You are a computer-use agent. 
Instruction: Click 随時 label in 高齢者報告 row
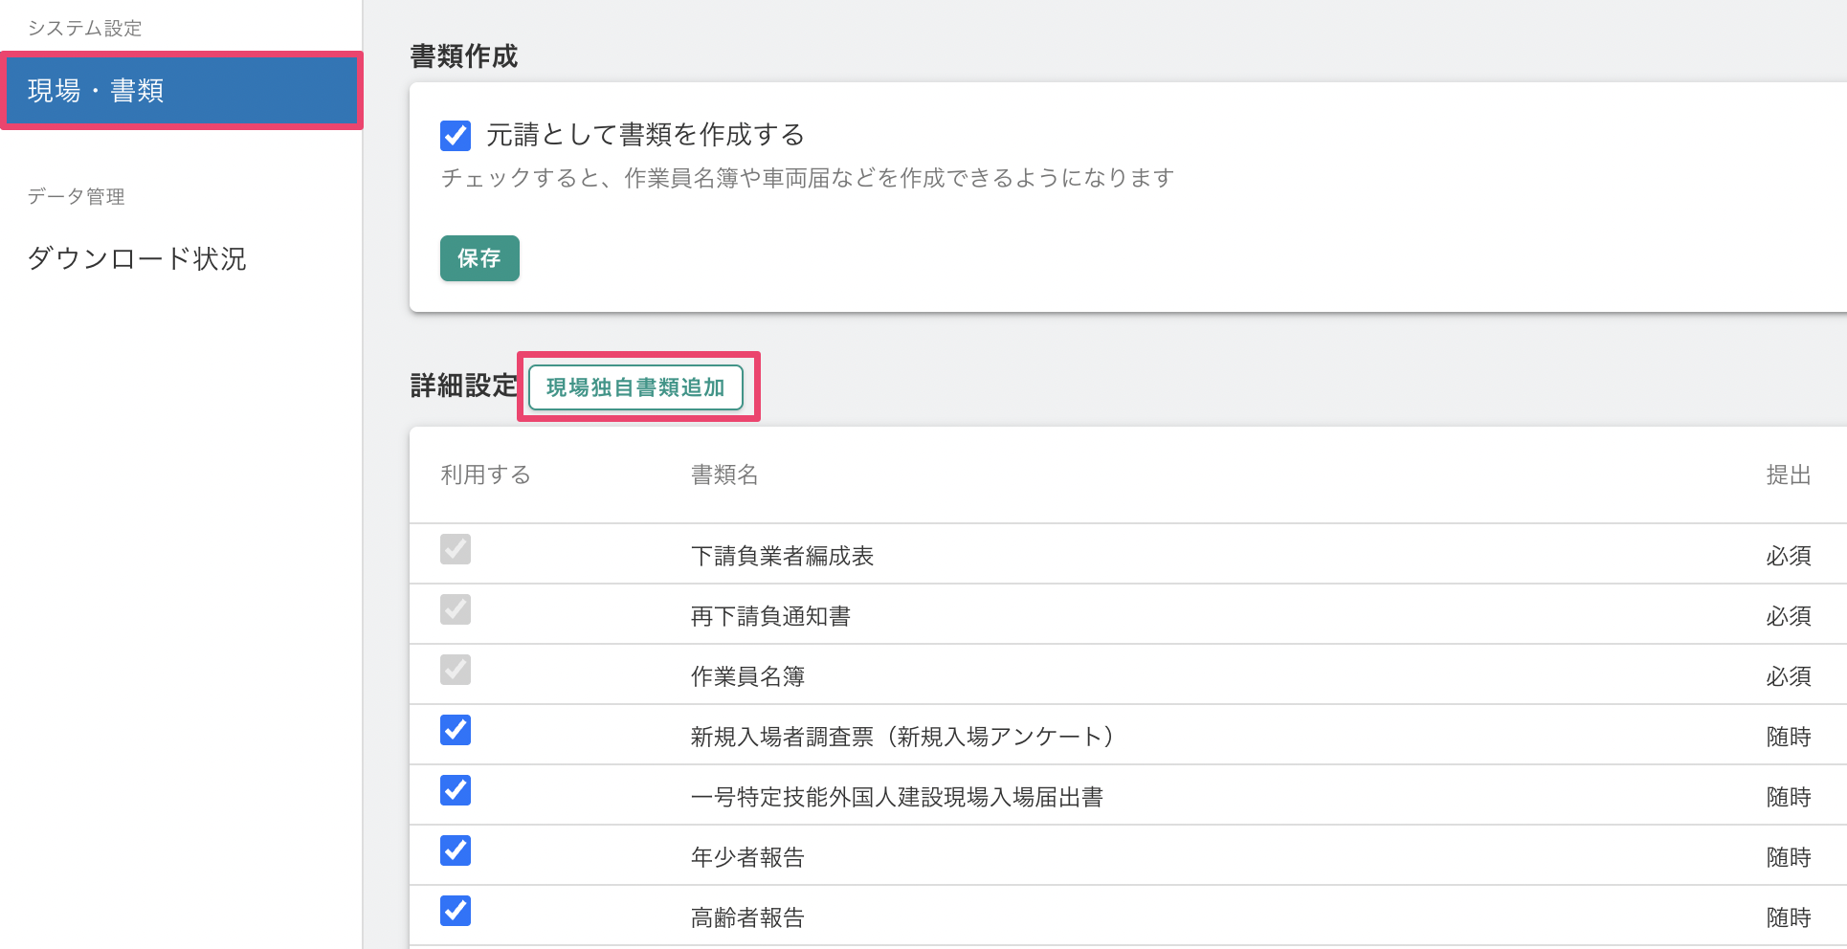[x=1788, y=917]
